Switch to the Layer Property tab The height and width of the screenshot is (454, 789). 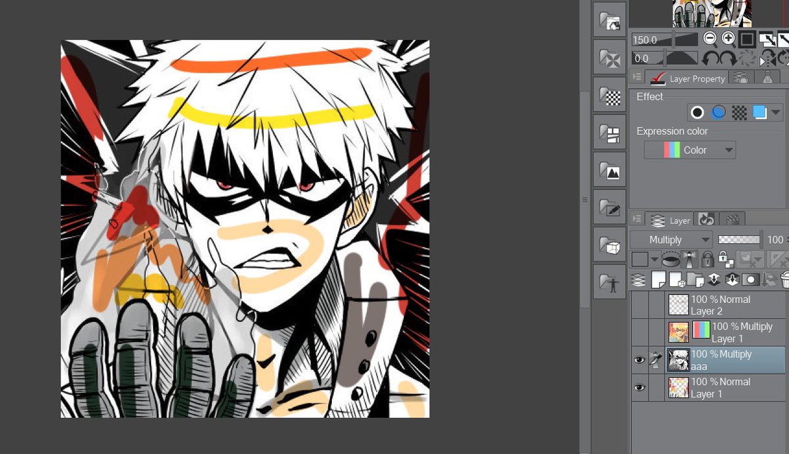(x=687, y=78)
